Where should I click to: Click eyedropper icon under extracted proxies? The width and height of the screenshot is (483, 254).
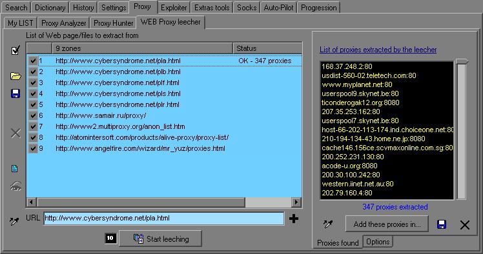(328, 224)
